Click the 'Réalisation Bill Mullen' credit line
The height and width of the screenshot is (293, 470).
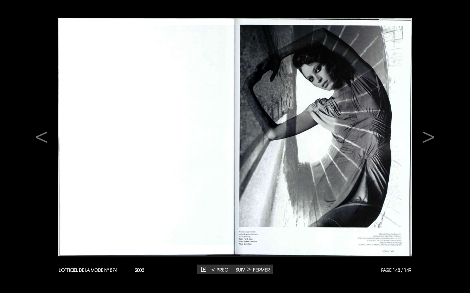click(390, 234)
